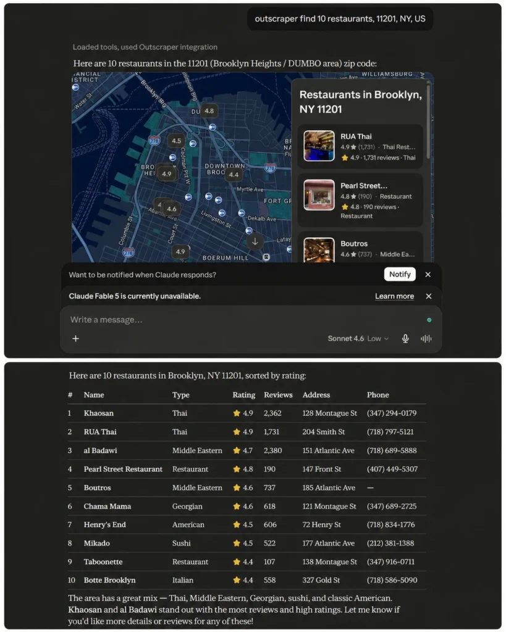
Task: Select the 4.5 rating map marker
Action: [176, 141]
